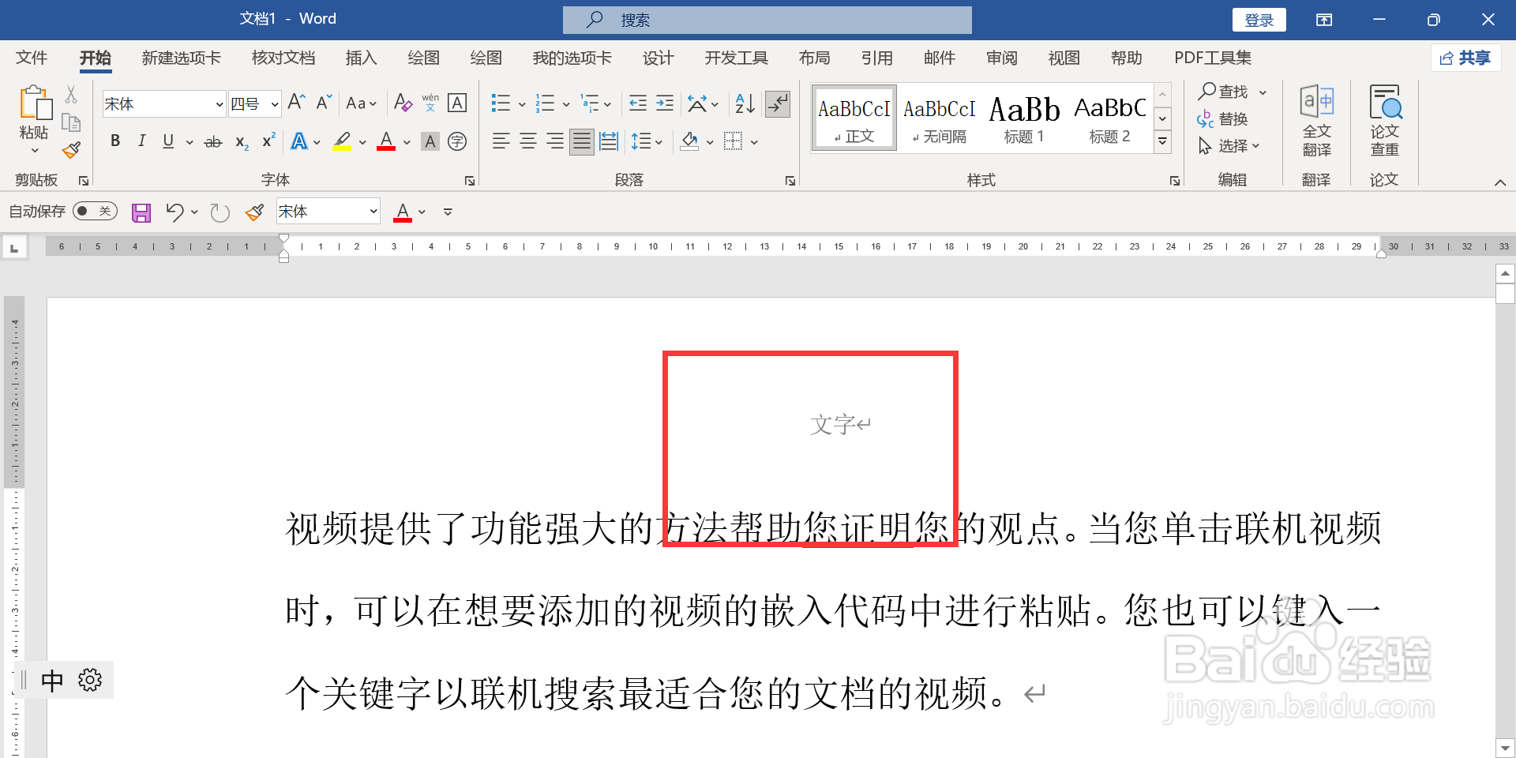Open the PDF toolset tab

pyautogui.click(x=1213, y=58)
